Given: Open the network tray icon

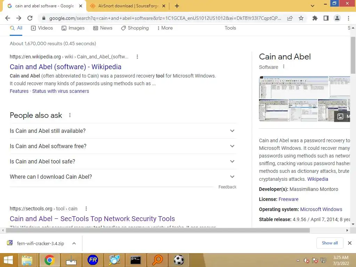Looking at the screenshot, I should [x=323, y=260].
